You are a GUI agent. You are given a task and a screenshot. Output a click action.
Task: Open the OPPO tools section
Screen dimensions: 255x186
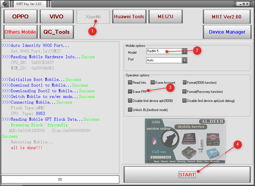tap(20, 16)
